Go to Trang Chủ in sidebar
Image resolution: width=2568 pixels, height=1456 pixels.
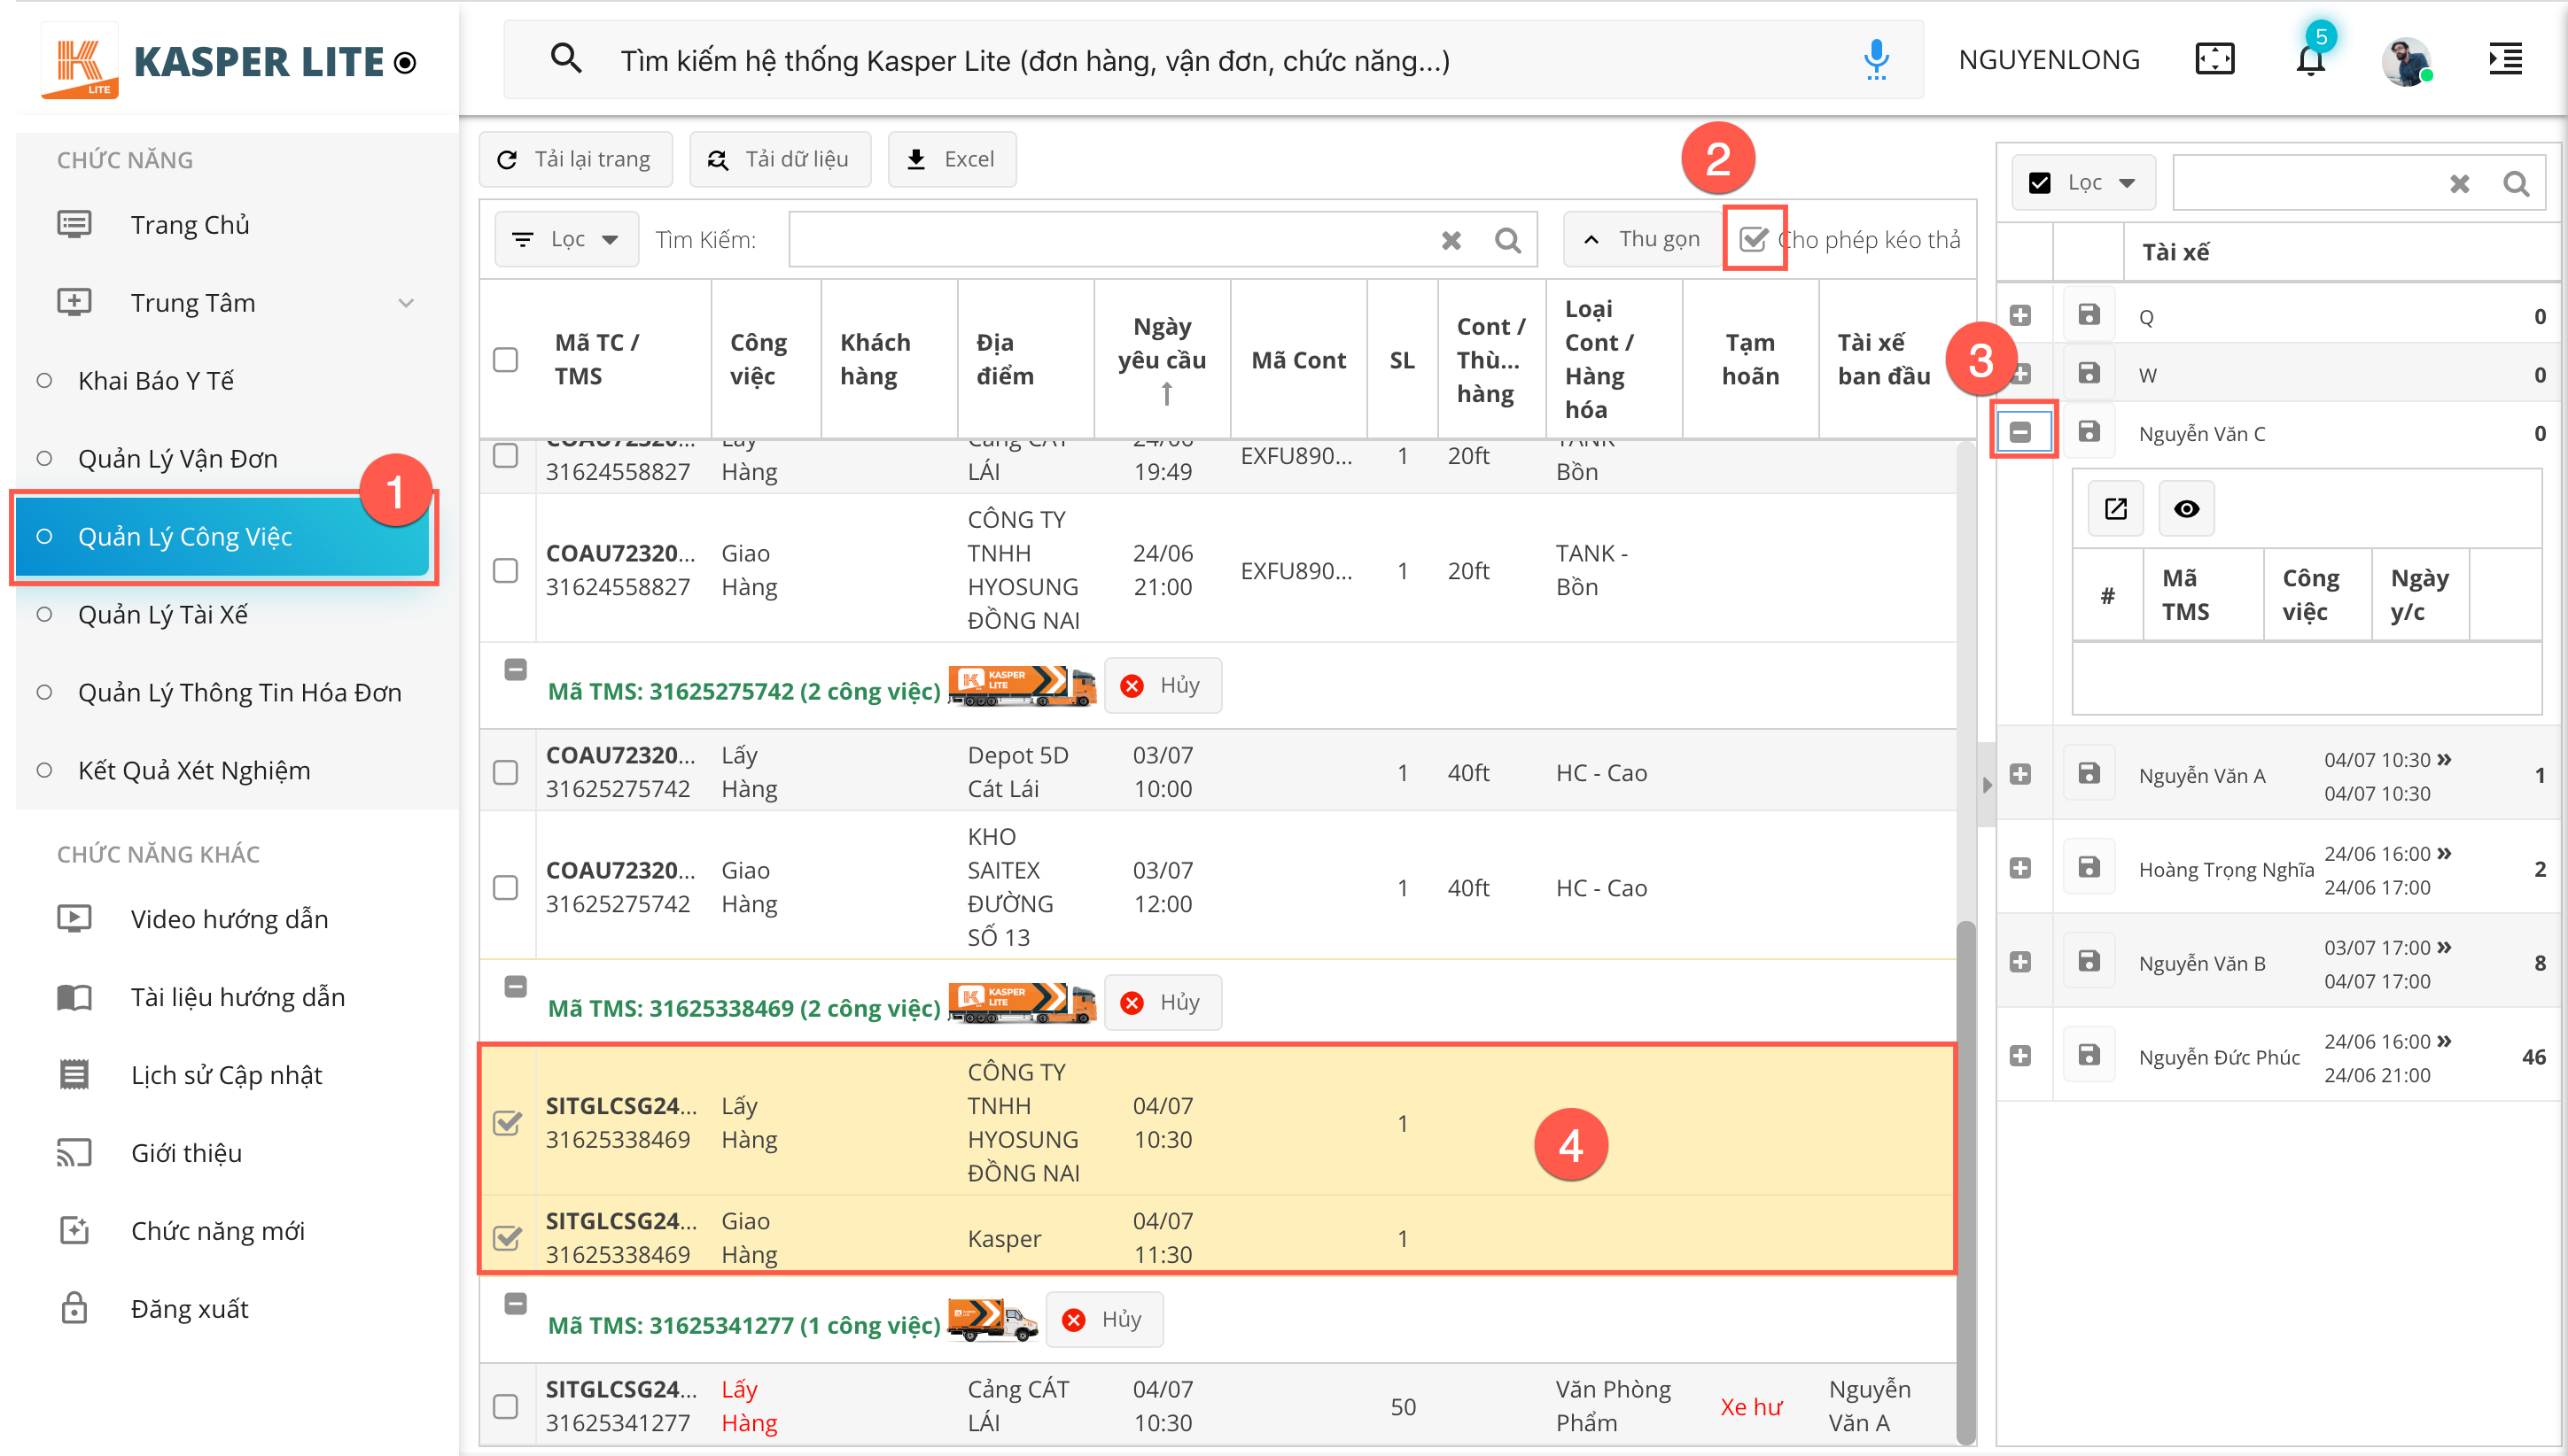coord(189,224)
